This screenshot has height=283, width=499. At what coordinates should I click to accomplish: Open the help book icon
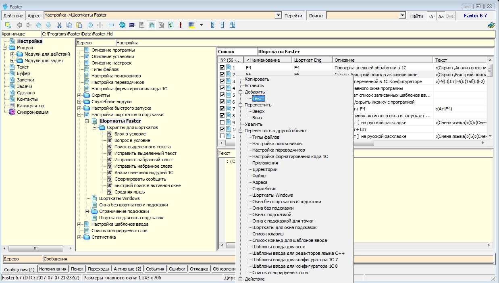[x=491, y=25]
